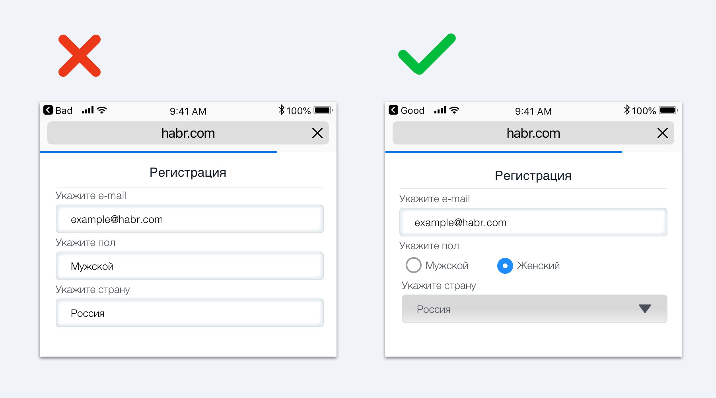Close the page in the Bad screen address bar
Screen dimensions: 716x398
(x=317, y=133)
